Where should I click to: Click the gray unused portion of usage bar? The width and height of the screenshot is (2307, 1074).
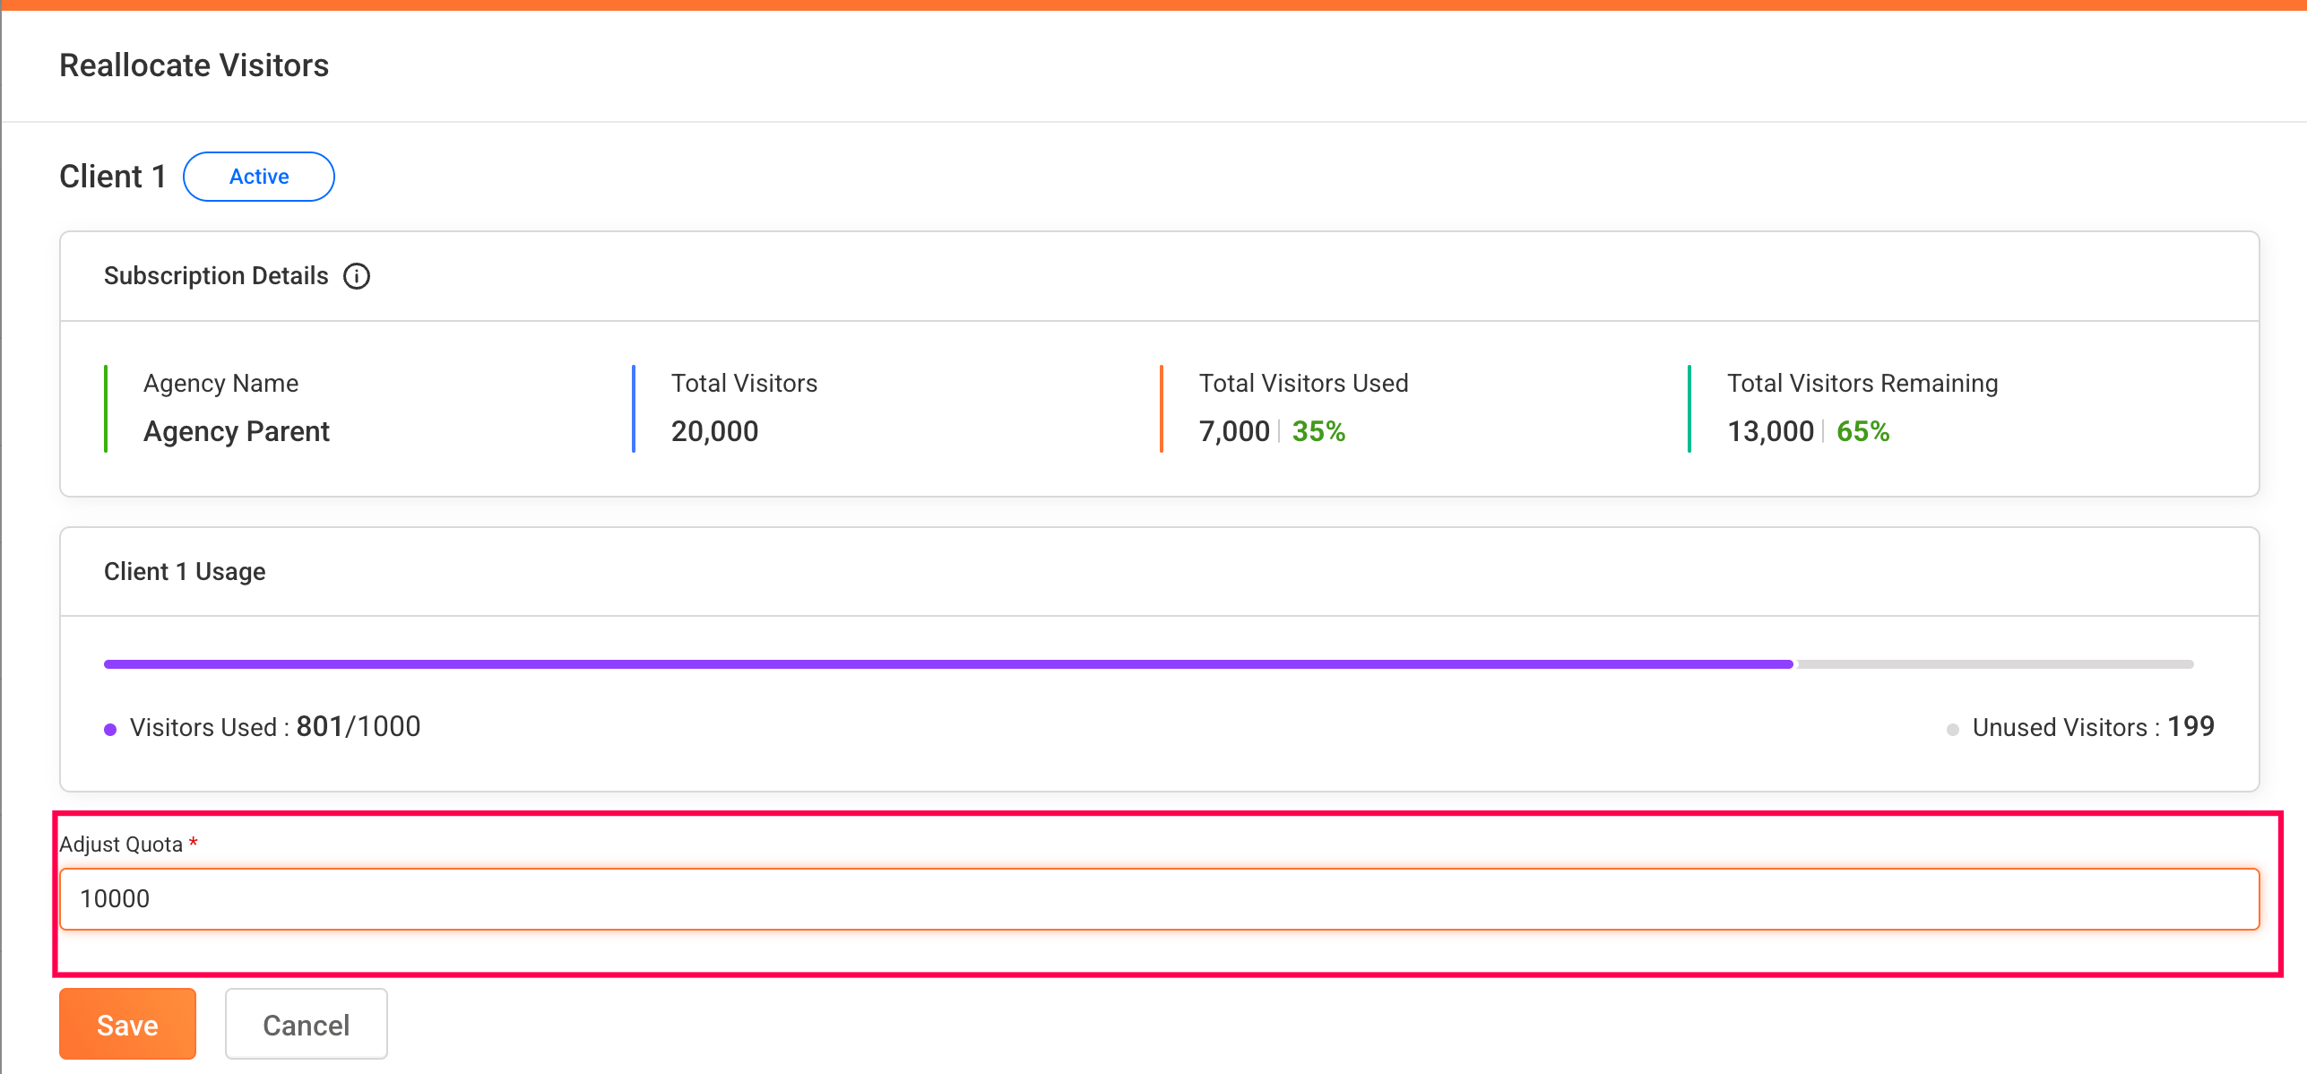[1993, 664]
